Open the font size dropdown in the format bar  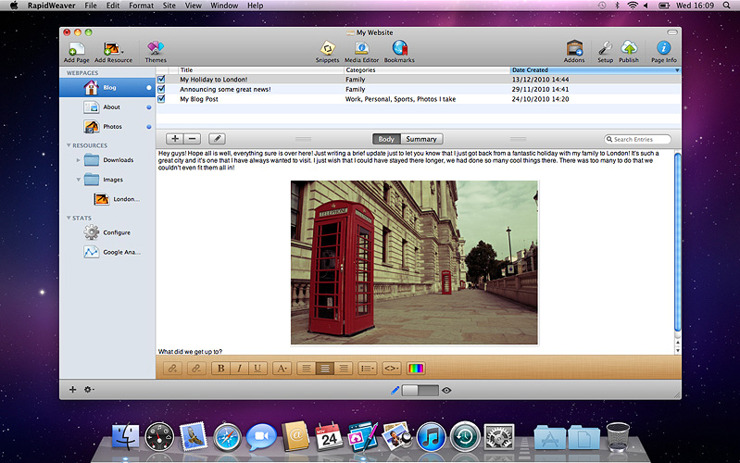point(282,368)
